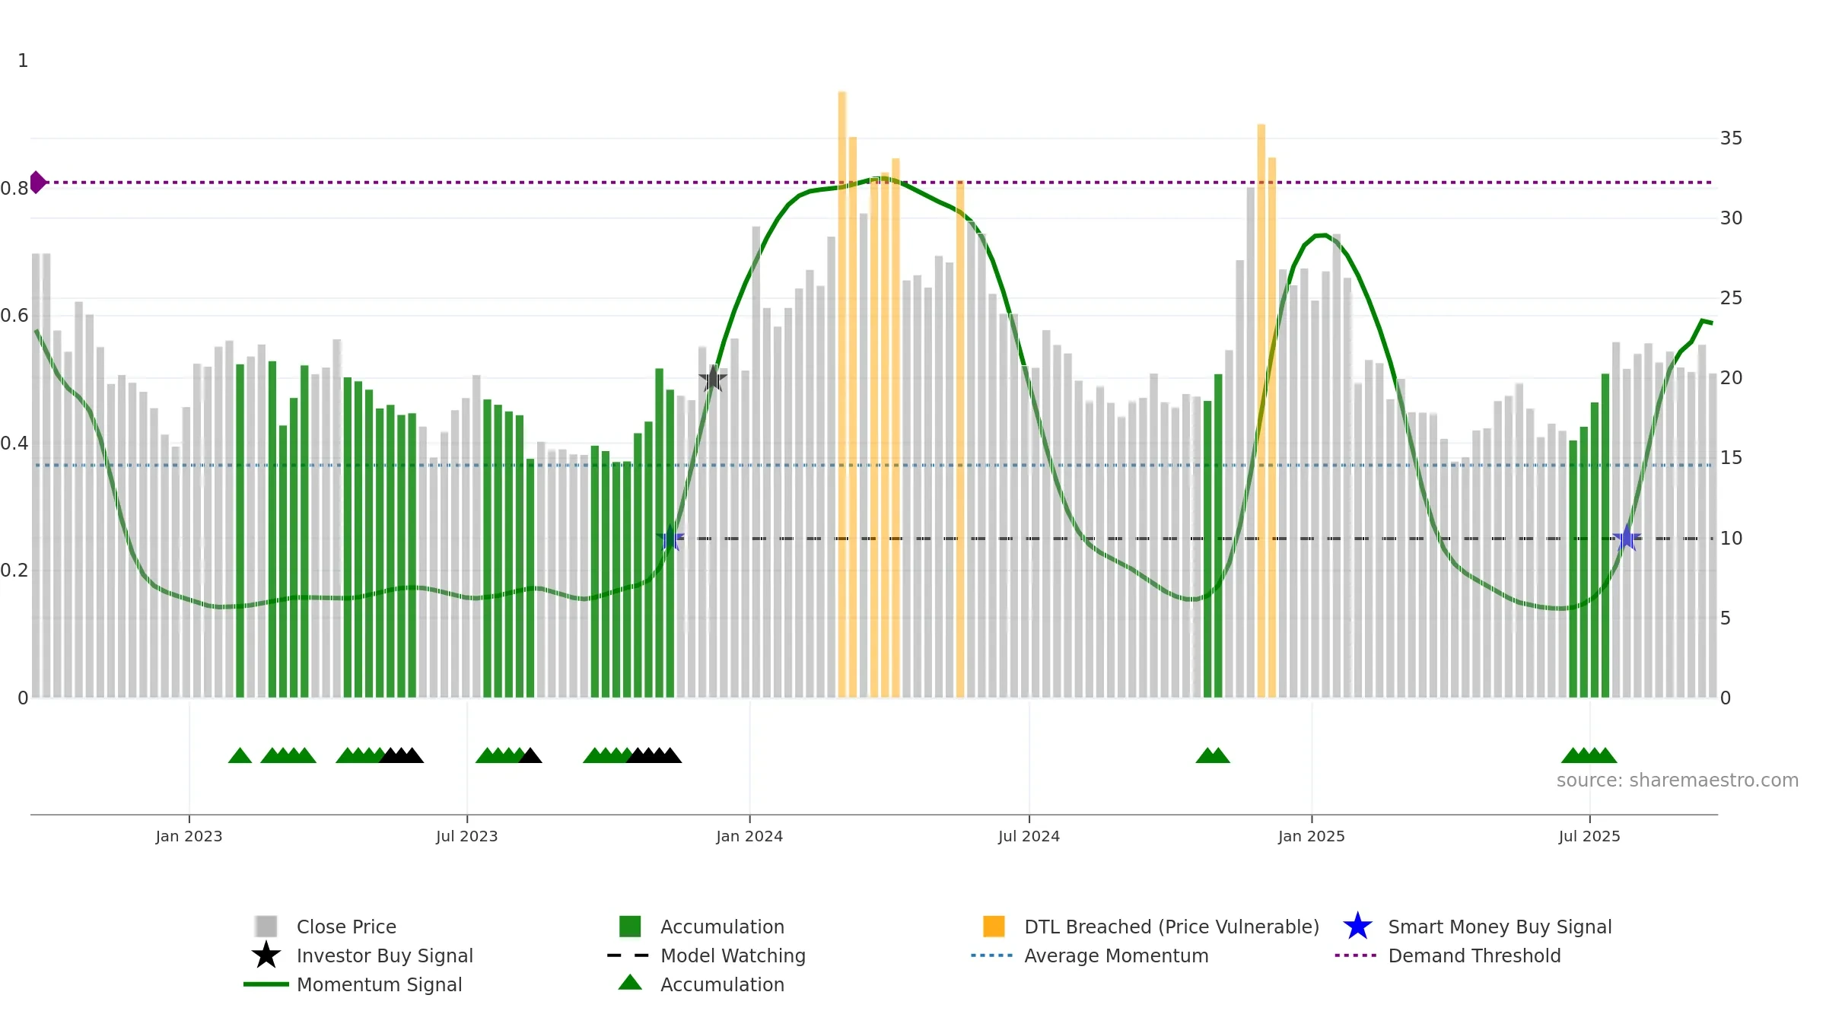Click the blue Smart Money star near Jul 2025
This screenshot has width=1826, height=1027.
coord(1627,538)
